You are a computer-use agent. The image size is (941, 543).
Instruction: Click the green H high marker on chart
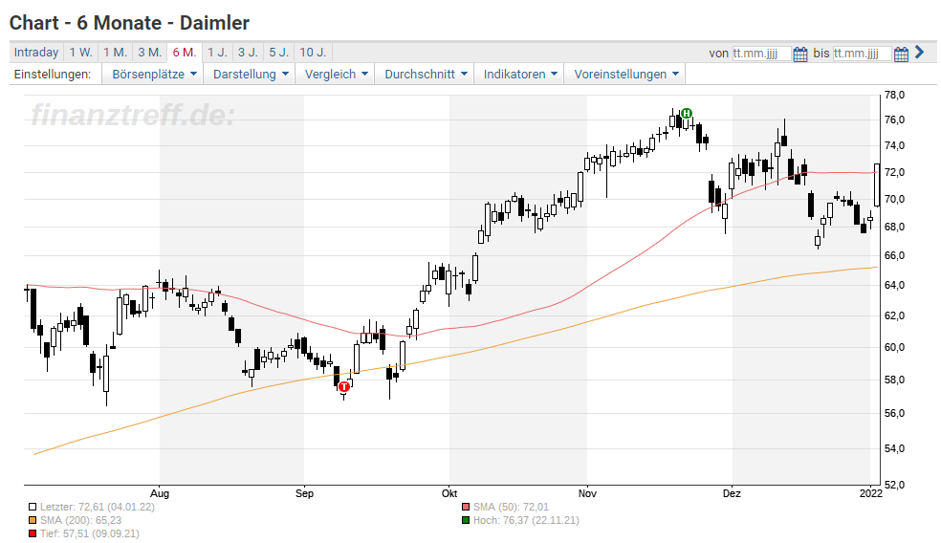coord(687,114)
